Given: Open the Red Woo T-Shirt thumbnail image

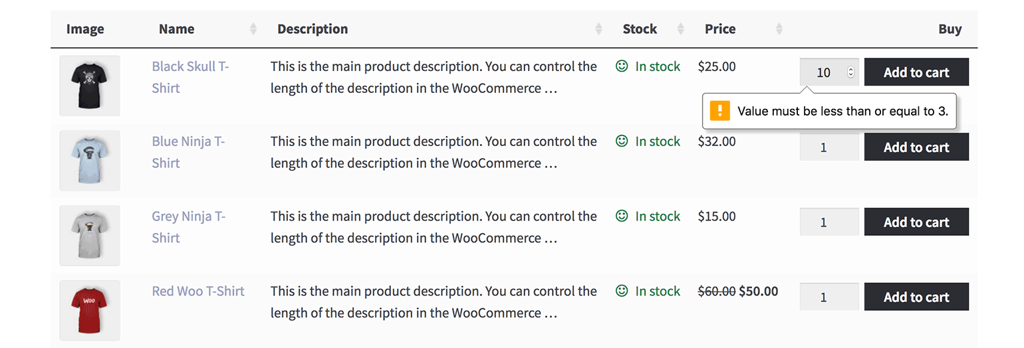Looking at the screenshot, I should coord(90,310).
